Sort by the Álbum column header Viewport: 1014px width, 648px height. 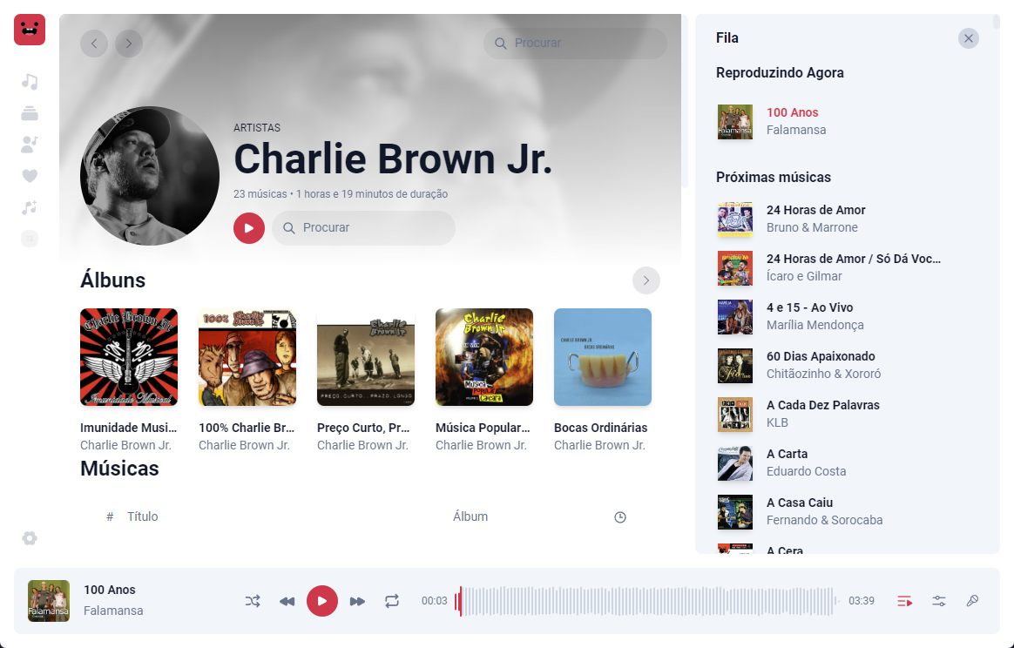tap(470, 516)
